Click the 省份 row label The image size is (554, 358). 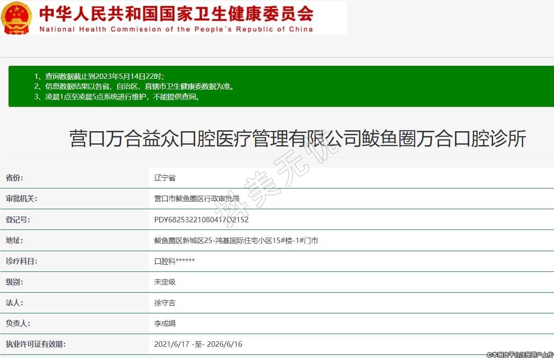(x=14, y=178)
